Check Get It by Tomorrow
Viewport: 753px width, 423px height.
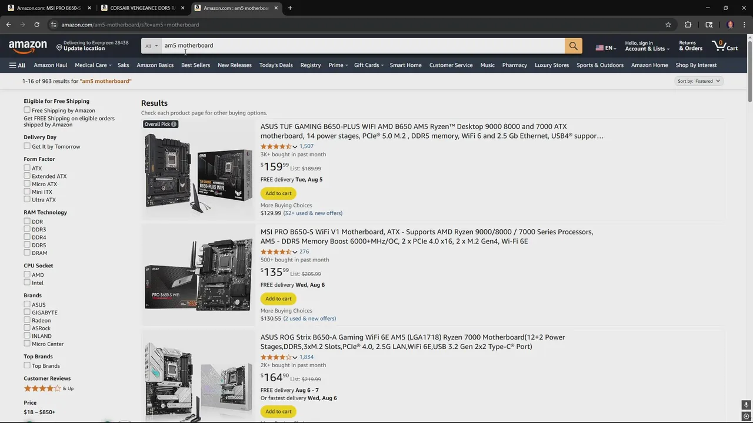(x=27, y=146)
